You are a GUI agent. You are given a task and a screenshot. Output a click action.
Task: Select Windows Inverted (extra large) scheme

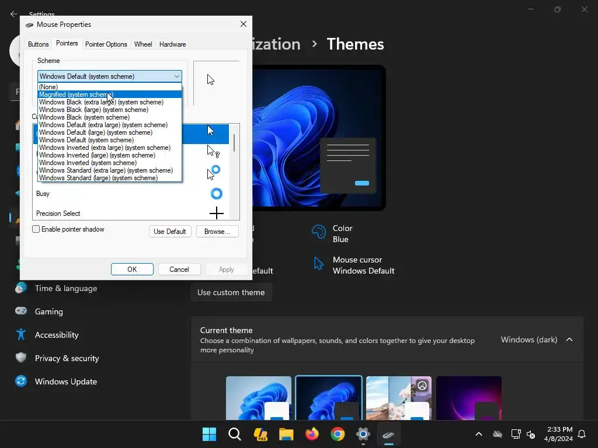tap(109, 148)
